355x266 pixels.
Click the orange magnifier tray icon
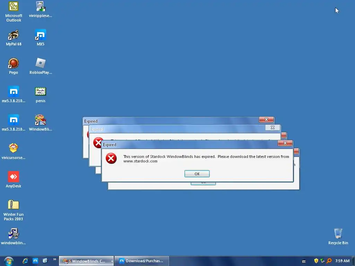tap(329, 261)
